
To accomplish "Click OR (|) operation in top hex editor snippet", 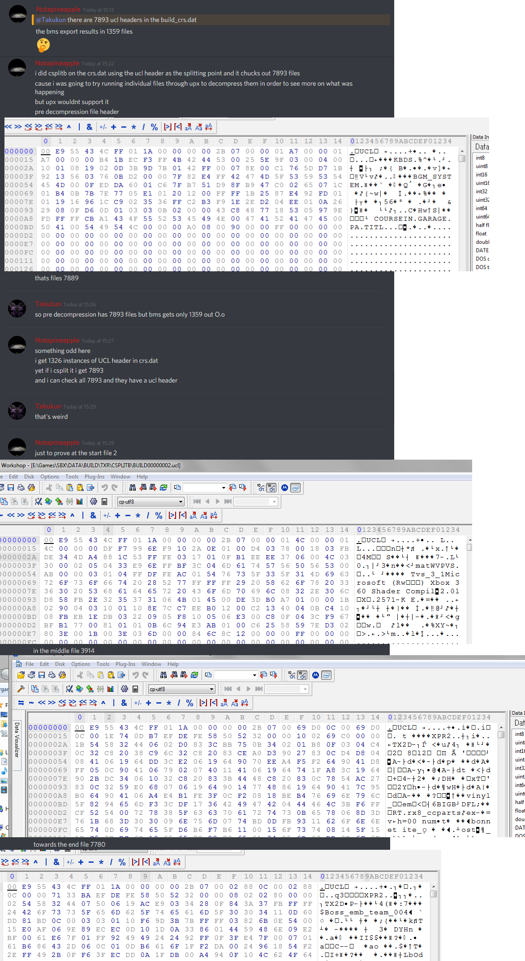I will 79,127.
